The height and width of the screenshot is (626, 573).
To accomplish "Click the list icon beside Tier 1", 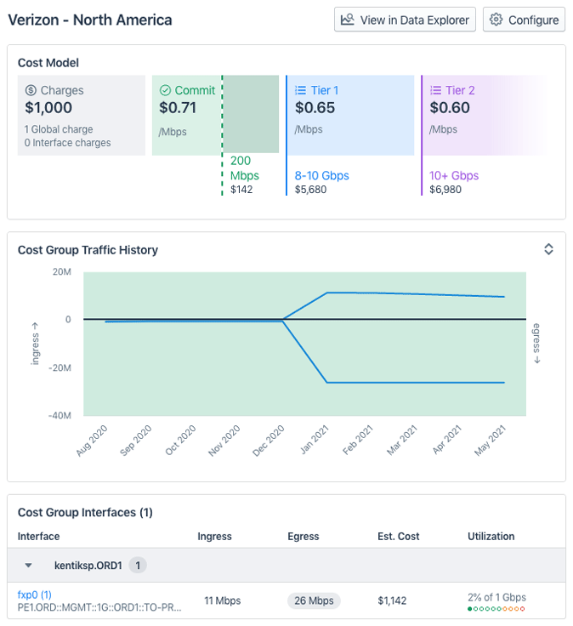I will pyautogui.click(x=300, y=90).
